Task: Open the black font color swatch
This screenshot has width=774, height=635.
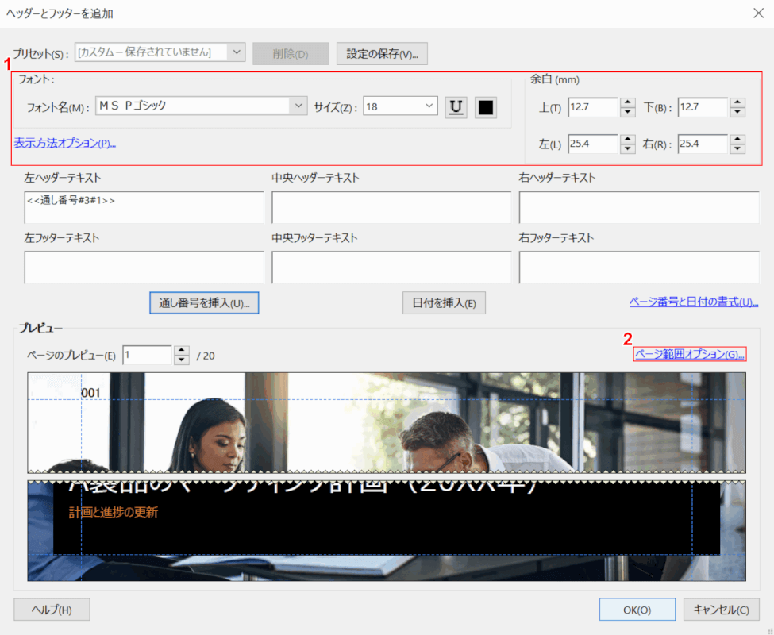Action: pos(486,107)
